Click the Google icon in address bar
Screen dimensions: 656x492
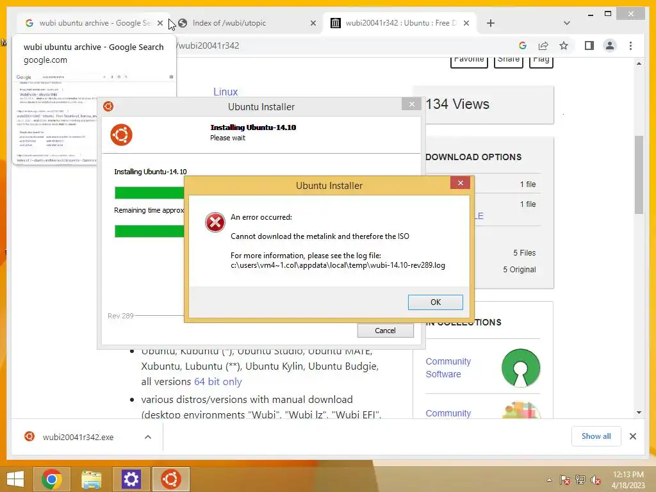(x=523, y=45)
